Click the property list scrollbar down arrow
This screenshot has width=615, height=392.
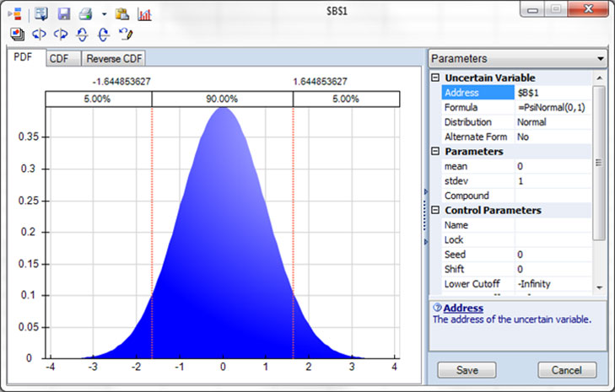tap(599, 286)
